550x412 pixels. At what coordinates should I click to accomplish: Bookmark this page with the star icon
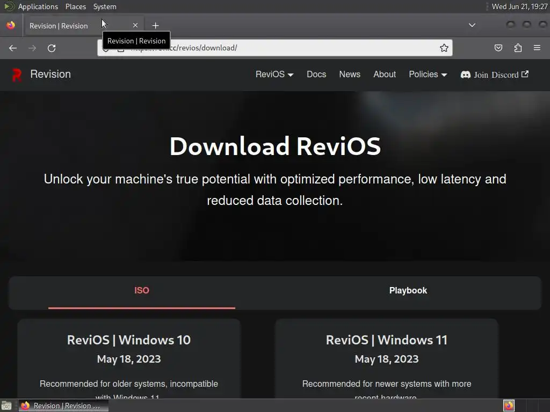(444, 48)
